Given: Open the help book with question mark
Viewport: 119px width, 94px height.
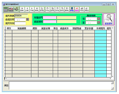Looking at the screenshot, I should click(16, 9).
